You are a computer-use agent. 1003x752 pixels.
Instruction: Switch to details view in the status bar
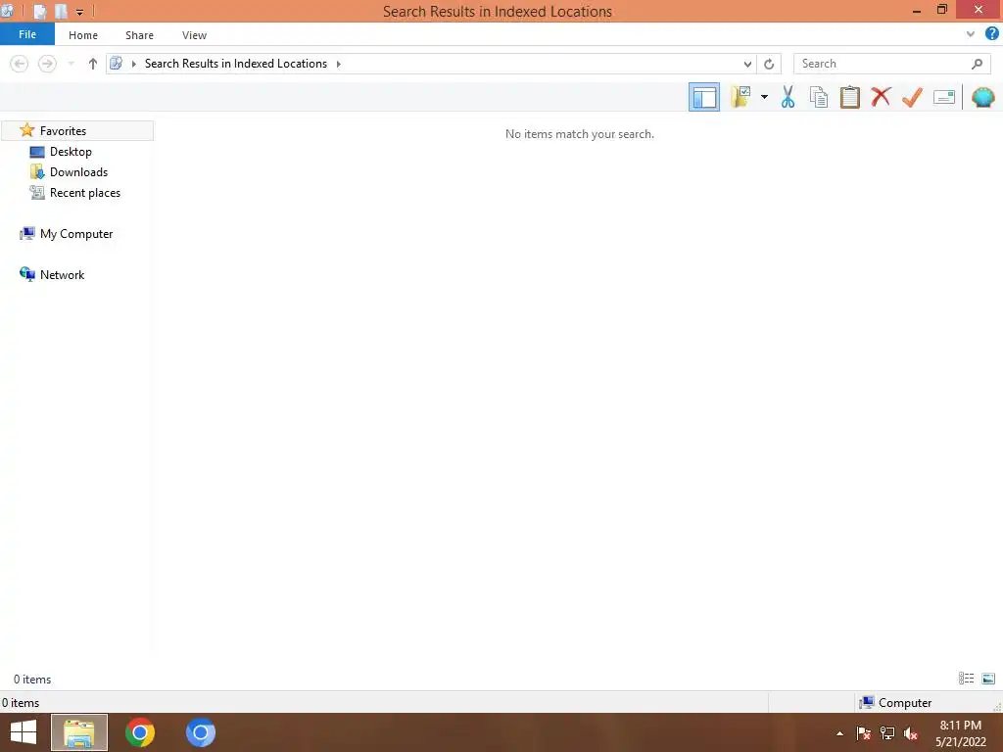[966, 679]
